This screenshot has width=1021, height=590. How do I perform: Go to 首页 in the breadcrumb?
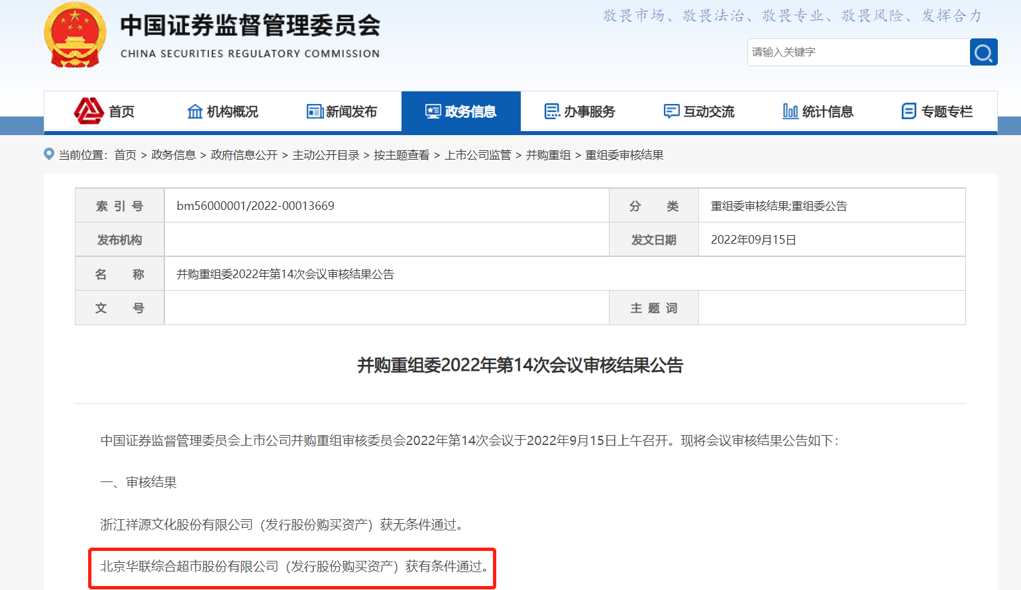click(x=125, y=155)
